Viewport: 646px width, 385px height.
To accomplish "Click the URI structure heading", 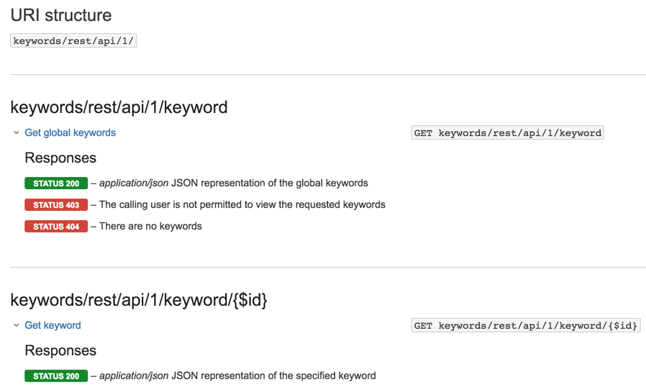I will pyautogui.click(x=61, y=15).
